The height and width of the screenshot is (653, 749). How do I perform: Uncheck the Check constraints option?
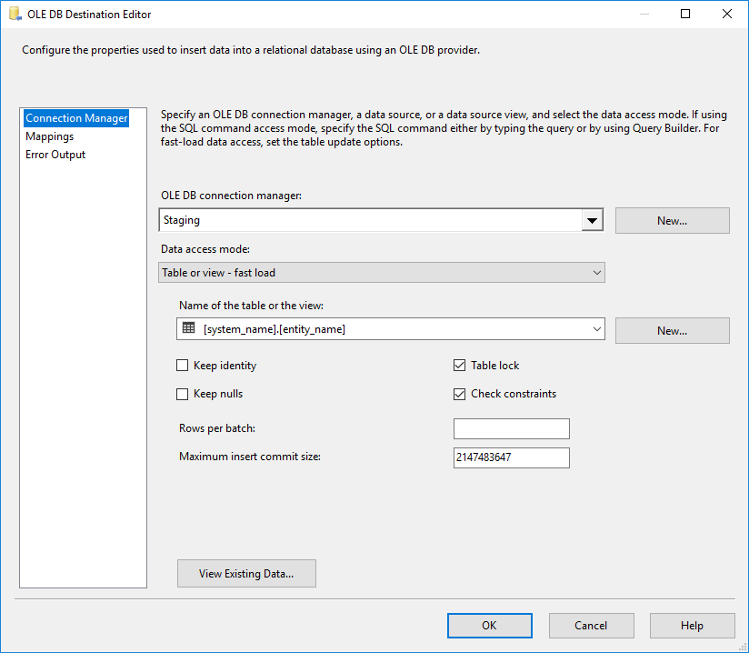pos(459,394)
